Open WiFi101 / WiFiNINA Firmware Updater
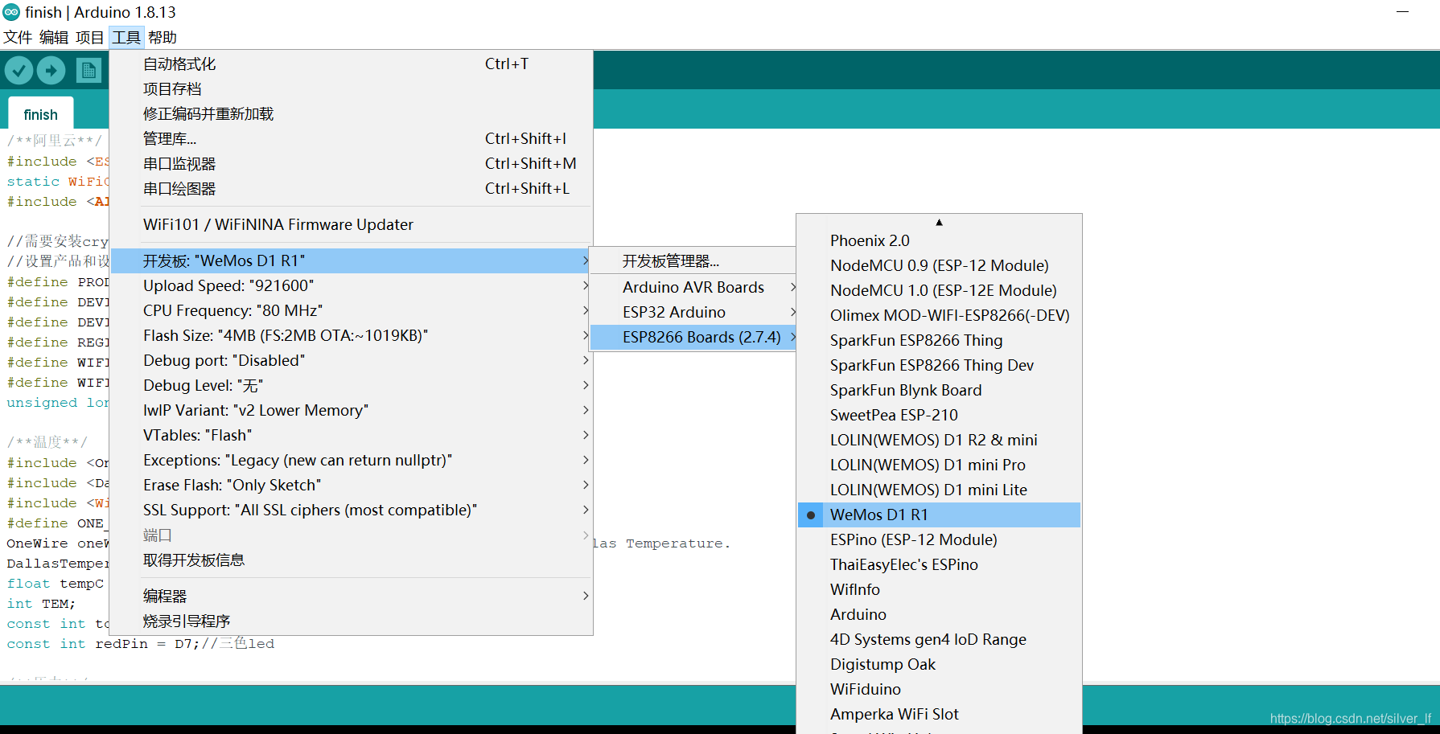Screen dimensions: 1440x734 tap(351, 224)
